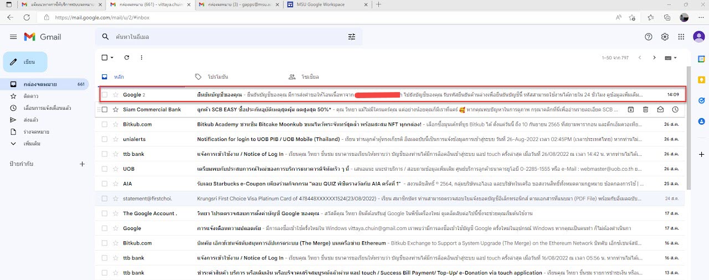Image resolution: width=709 pixels, height=280 pixels.
Task: Click the ค้นหาในอีเมล search field
Action: click(227, 37)
